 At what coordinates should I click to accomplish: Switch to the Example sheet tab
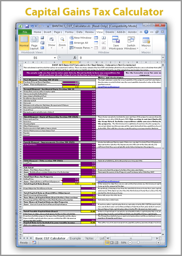click(75, 238)
